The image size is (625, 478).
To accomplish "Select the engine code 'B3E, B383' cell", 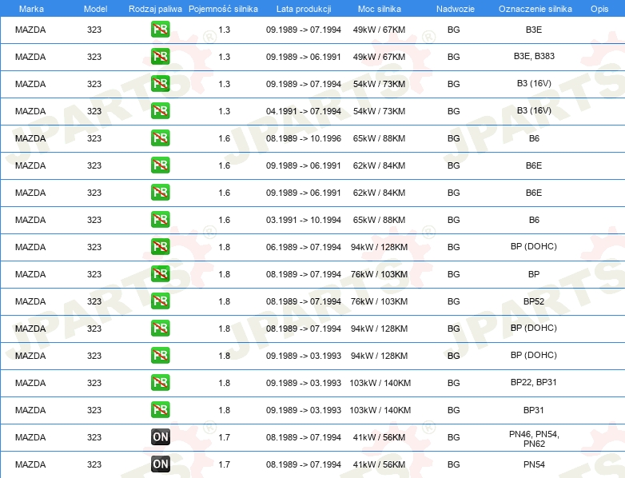I will pos(534,56).
